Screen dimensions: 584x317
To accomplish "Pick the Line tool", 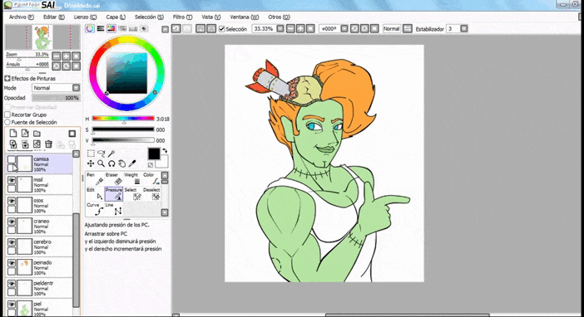I will tap(114, 209).
